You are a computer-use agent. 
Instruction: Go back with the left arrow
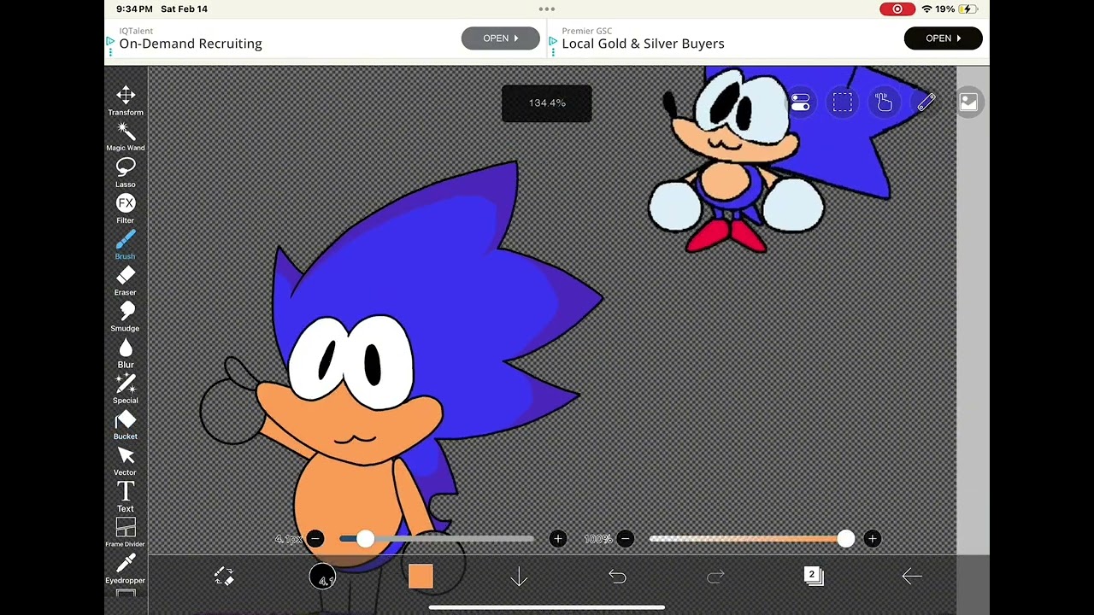(912, 577)
